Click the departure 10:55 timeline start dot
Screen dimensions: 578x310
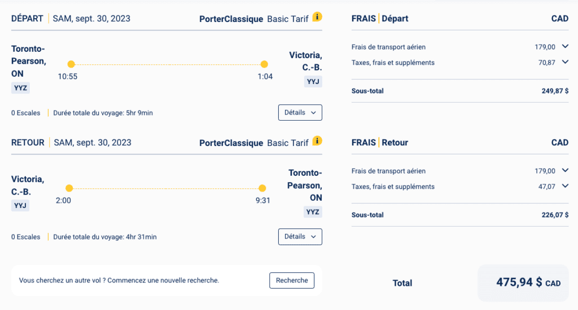click(x=71, y=64)
